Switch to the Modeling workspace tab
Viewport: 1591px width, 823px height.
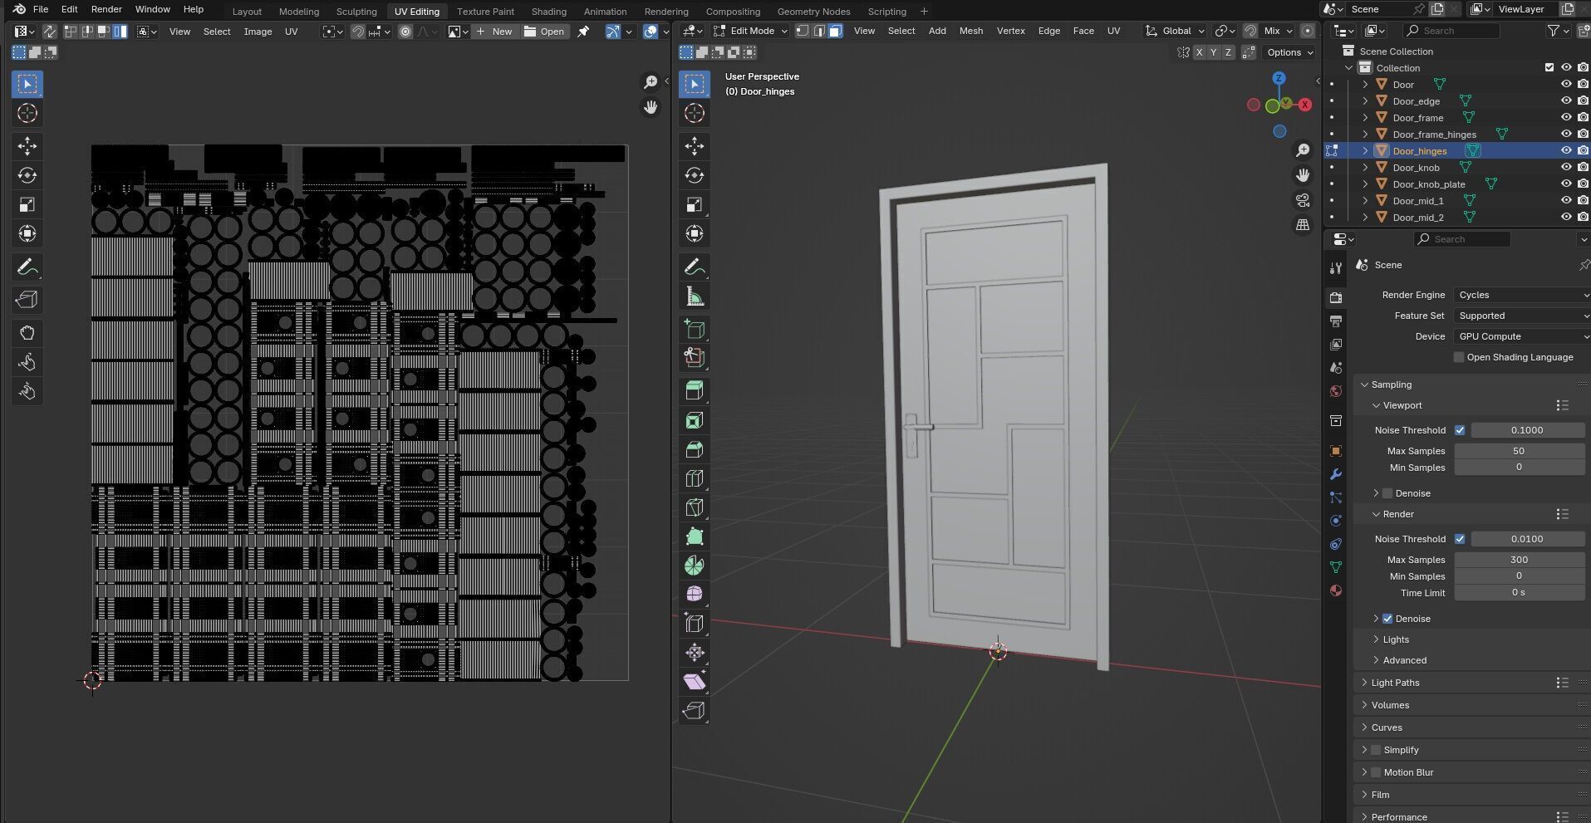click(x=298, y=12)
